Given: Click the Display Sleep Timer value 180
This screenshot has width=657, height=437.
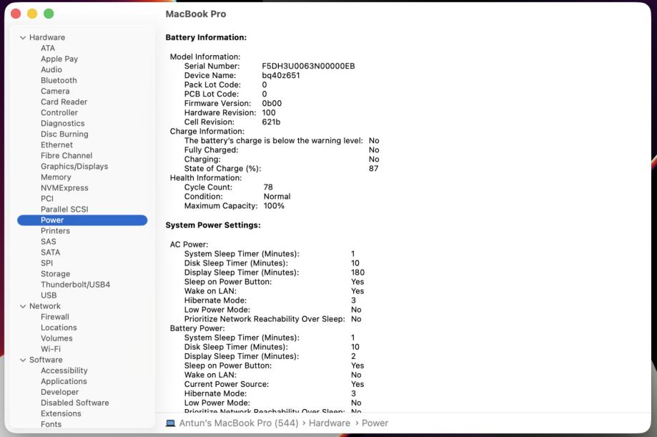Looking at the screenshot, I should coord(358,272).
